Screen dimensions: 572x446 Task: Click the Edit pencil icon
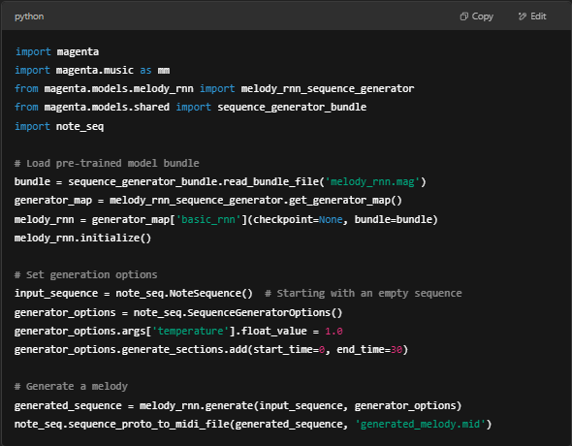pyautogui.click(x=523, y=16)
